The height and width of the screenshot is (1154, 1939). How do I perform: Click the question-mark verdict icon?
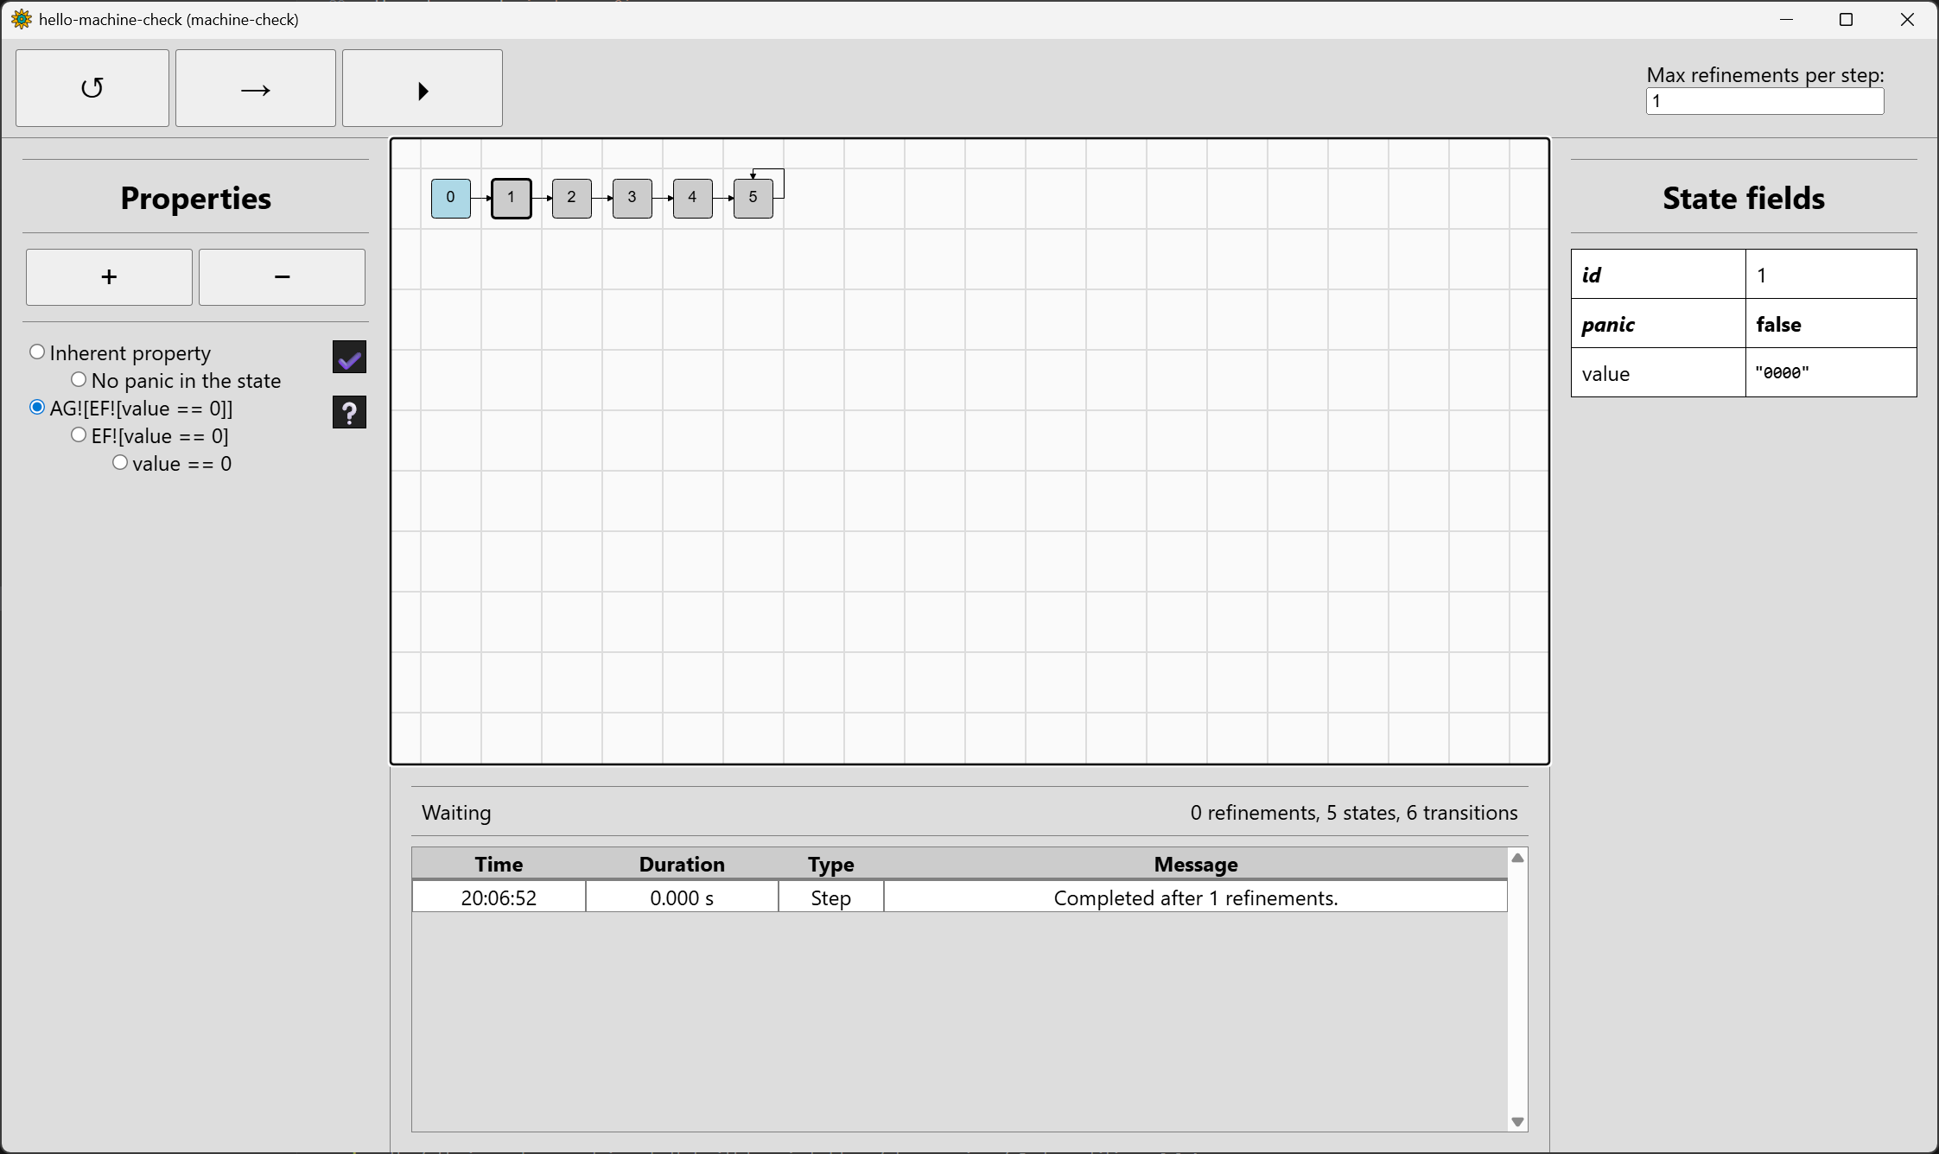(349, 412)
